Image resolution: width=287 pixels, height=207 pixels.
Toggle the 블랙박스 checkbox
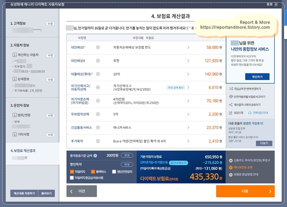[x=93, y=172]
